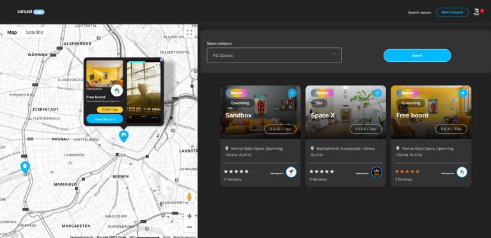The width and height of the screenshot is (491, 238).
Task: Click Search spaces in the header
Action: point(419,13)
